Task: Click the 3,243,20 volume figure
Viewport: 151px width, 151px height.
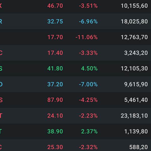Action: [136, 53]
